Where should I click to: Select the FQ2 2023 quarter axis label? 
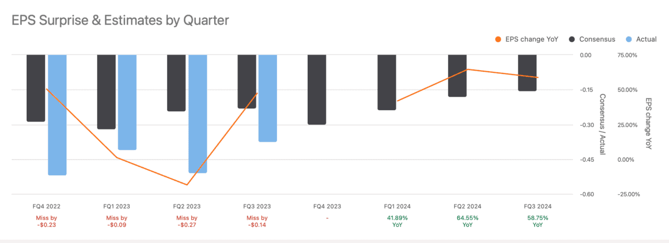tap(187, 206)
